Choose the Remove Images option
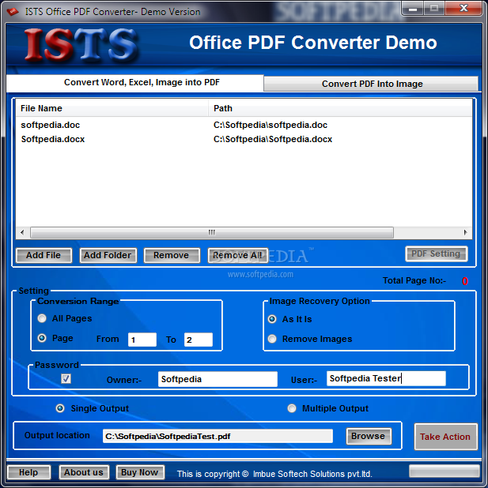The width and height of the screenshot is (488, 488). tap(272, 339)
